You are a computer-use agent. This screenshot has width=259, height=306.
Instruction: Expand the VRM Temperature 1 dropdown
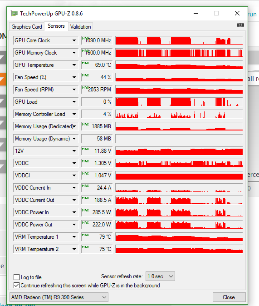pos(74,237)
